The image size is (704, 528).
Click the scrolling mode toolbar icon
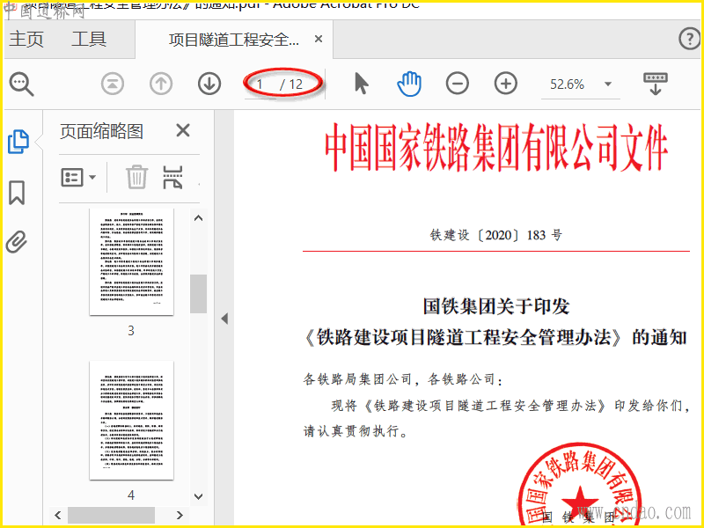[656, 84]
